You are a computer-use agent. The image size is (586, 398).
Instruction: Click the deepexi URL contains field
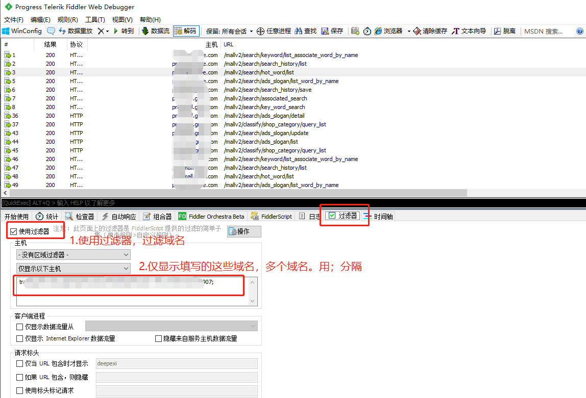(x=177, y=363)
